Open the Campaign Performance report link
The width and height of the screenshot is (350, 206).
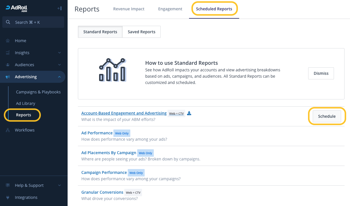tap(104, 172)
